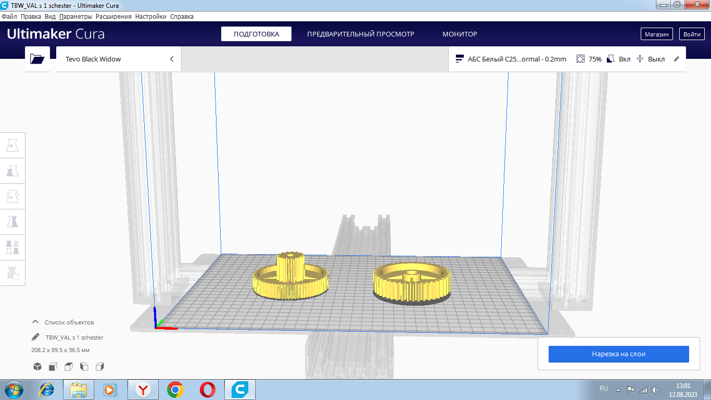
Task: Open the Расширения menu
Action: 113,16
